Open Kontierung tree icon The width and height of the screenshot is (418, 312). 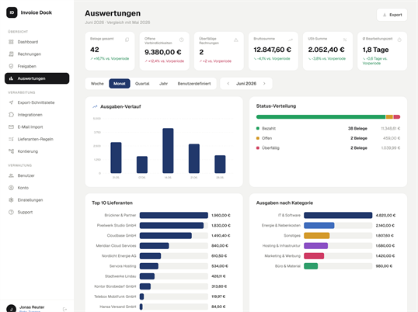click(11, 151)
